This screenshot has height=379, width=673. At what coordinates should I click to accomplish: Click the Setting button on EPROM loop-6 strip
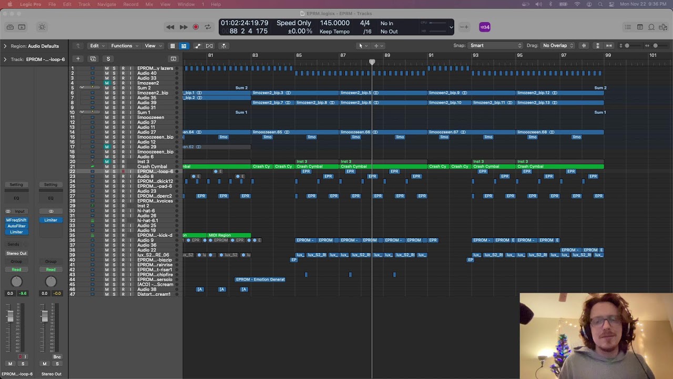16,185
